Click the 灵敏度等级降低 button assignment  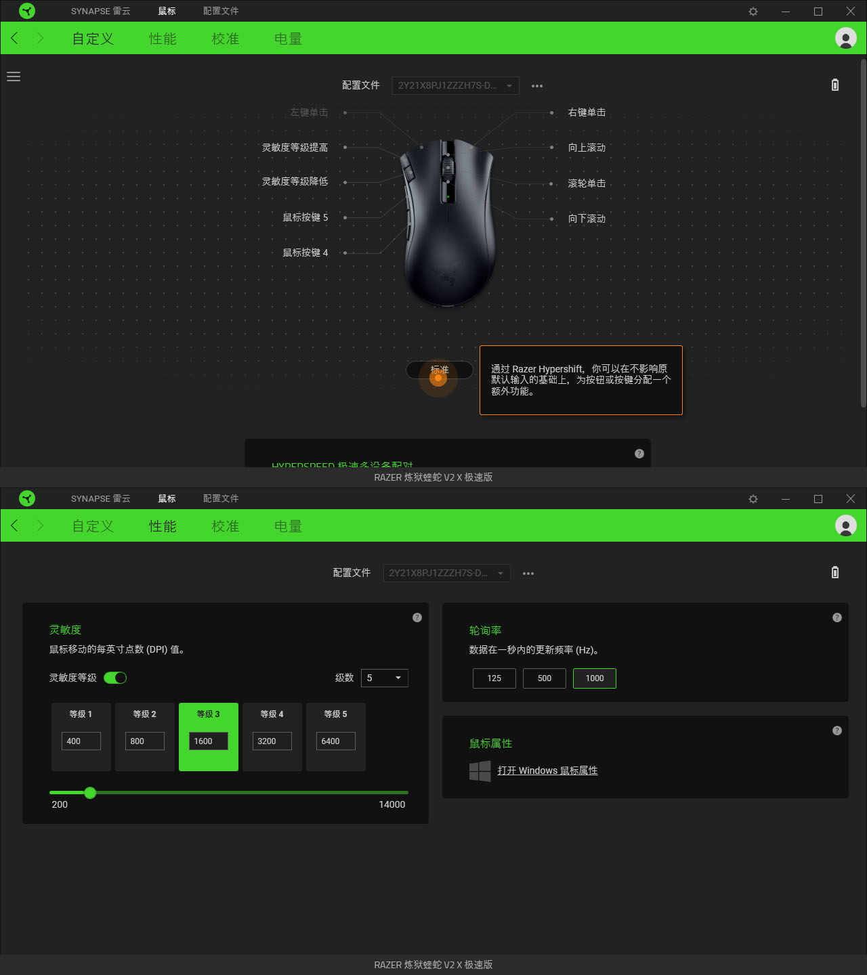(295, 181)
